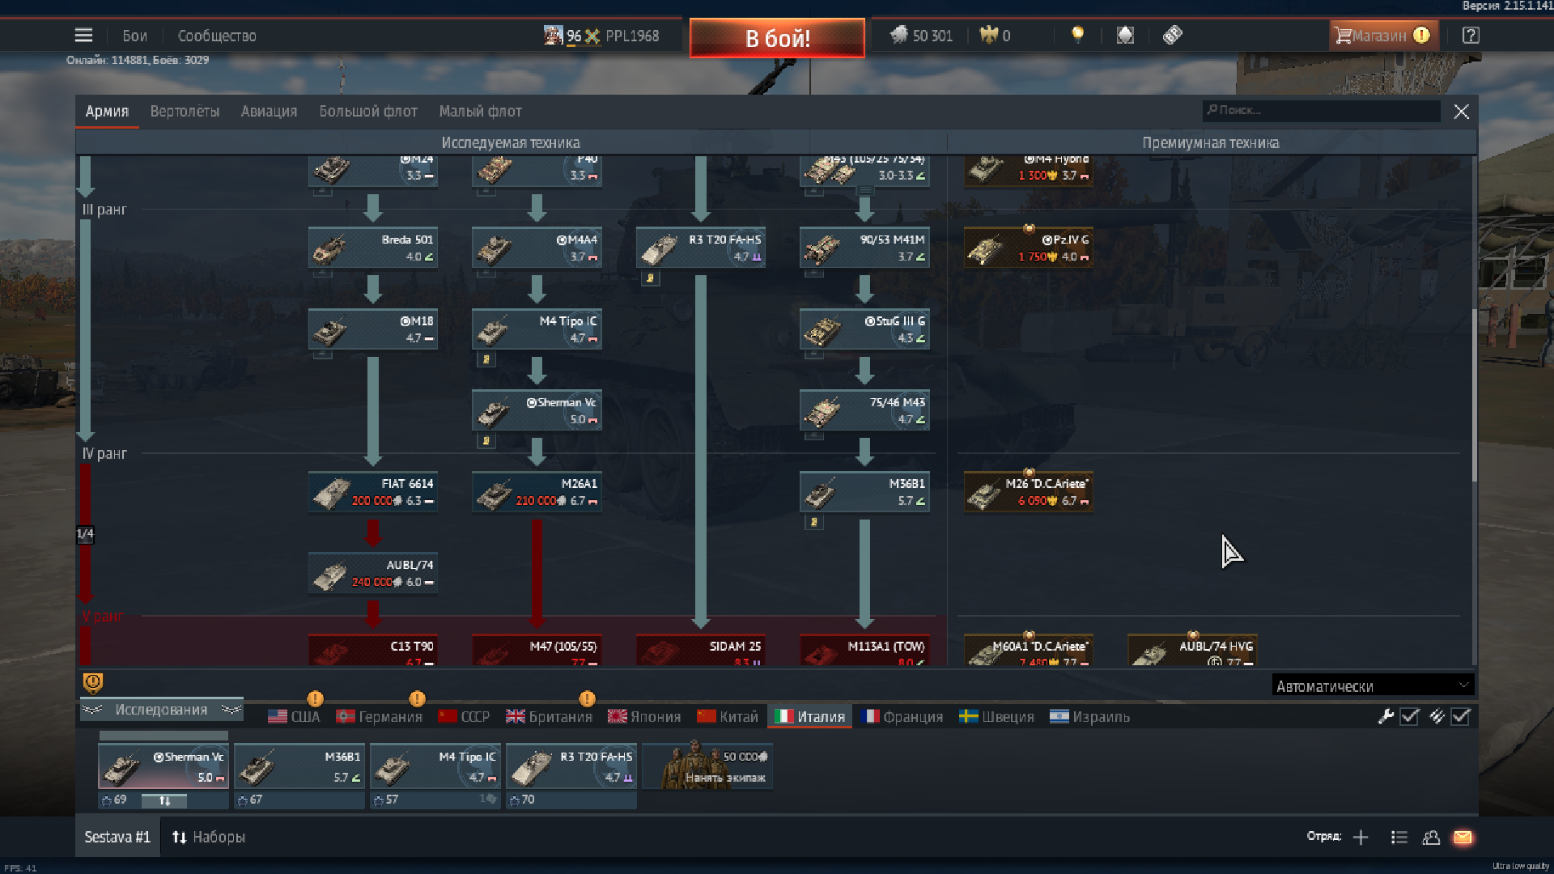
Task: Toggle the auto-refill ammo checkbox
Action: pos(1460,717)
